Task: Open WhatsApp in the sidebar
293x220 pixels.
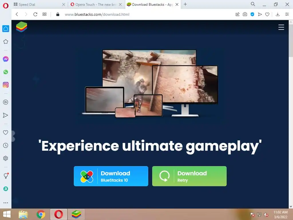Action: (x=6, y=72)
